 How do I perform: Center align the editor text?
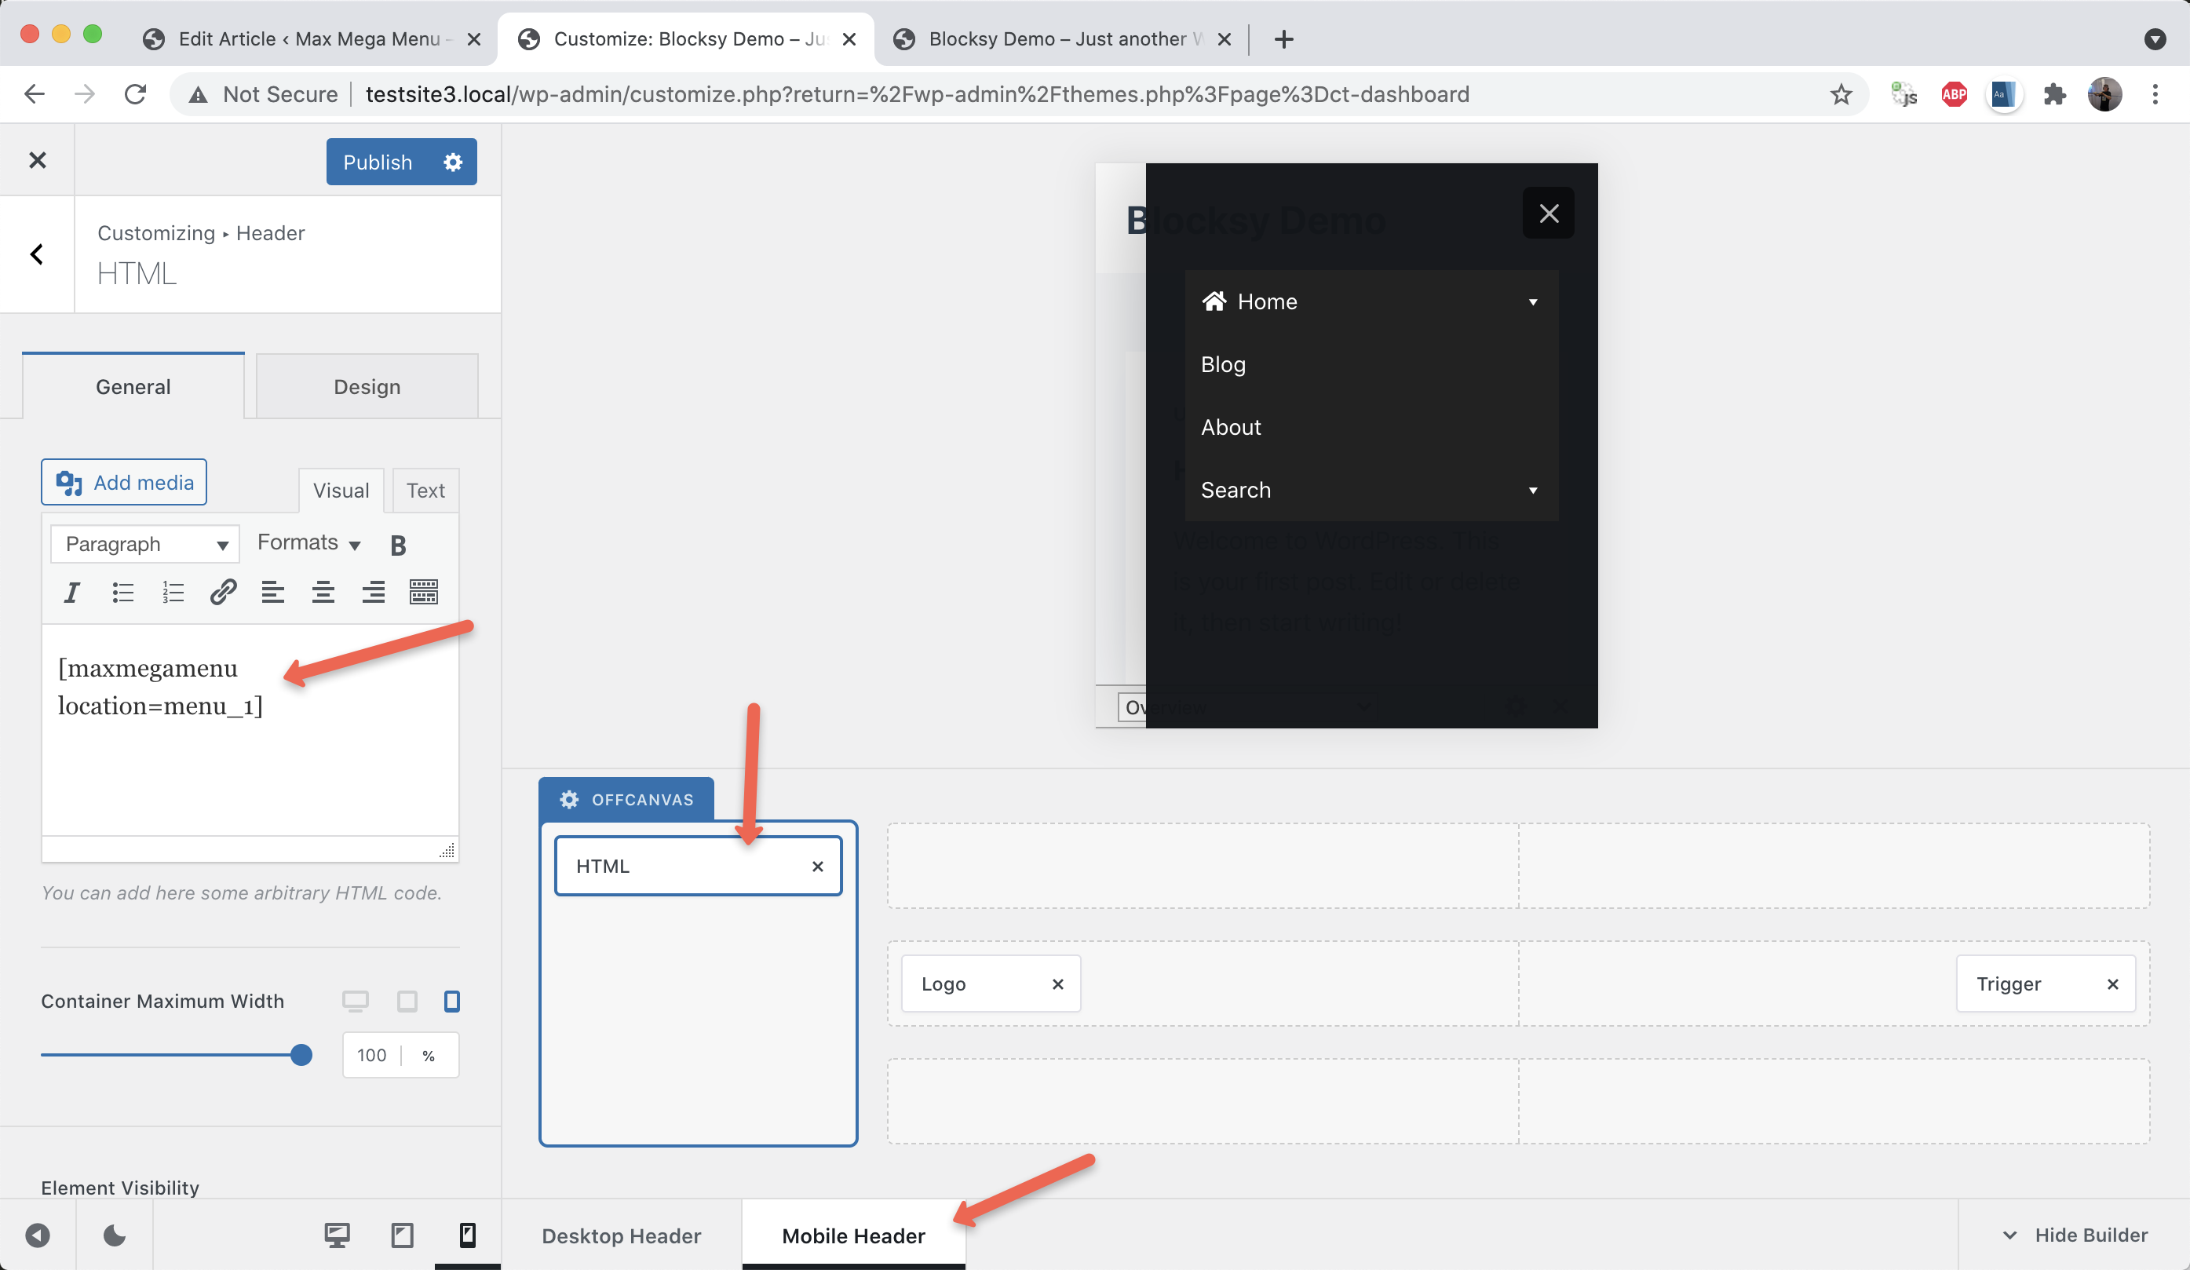point(323,593)
